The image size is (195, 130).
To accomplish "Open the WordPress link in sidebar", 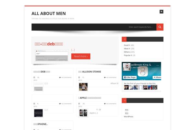I will [128, 117].
